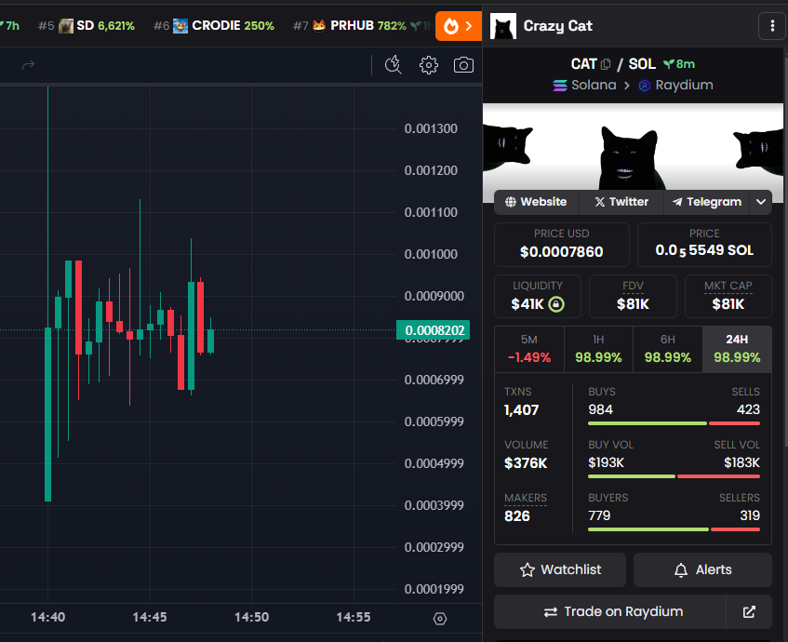Click the liquidity lock icon
Viewport: 788px width, 642px height.
(x=556, y=304)
